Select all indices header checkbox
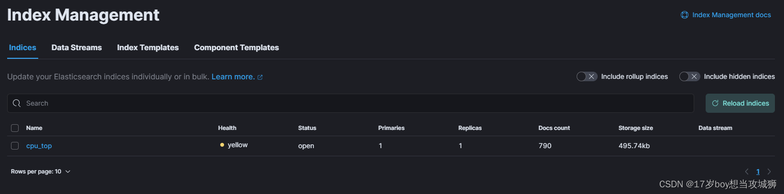 point(15,128)
